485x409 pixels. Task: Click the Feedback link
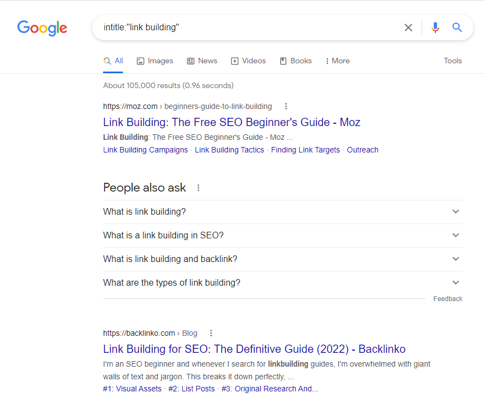tap(448, 299)
